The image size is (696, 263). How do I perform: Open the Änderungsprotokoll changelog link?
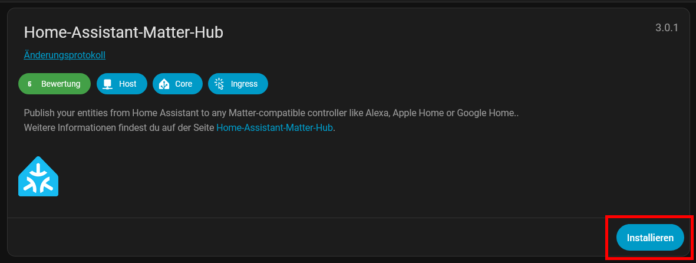coord(64,55)
